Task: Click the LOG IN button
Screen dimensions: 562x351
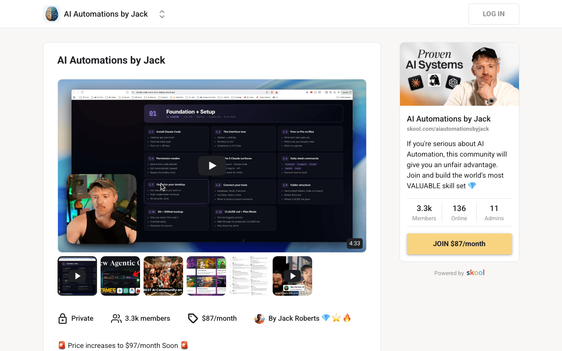Action: (x=494, y=14)
